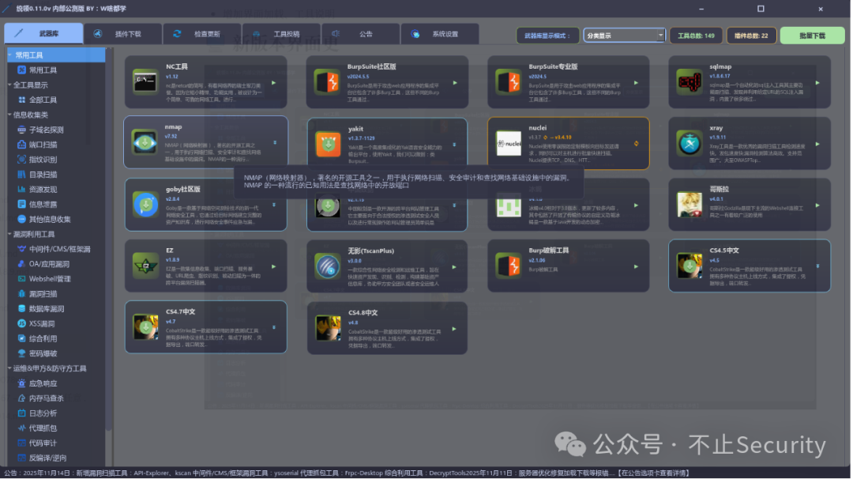Screen dimensions: 853x479
Task: Collapse the 运维&甲方&防守方工具 group
Action: (x=9, y=368)
